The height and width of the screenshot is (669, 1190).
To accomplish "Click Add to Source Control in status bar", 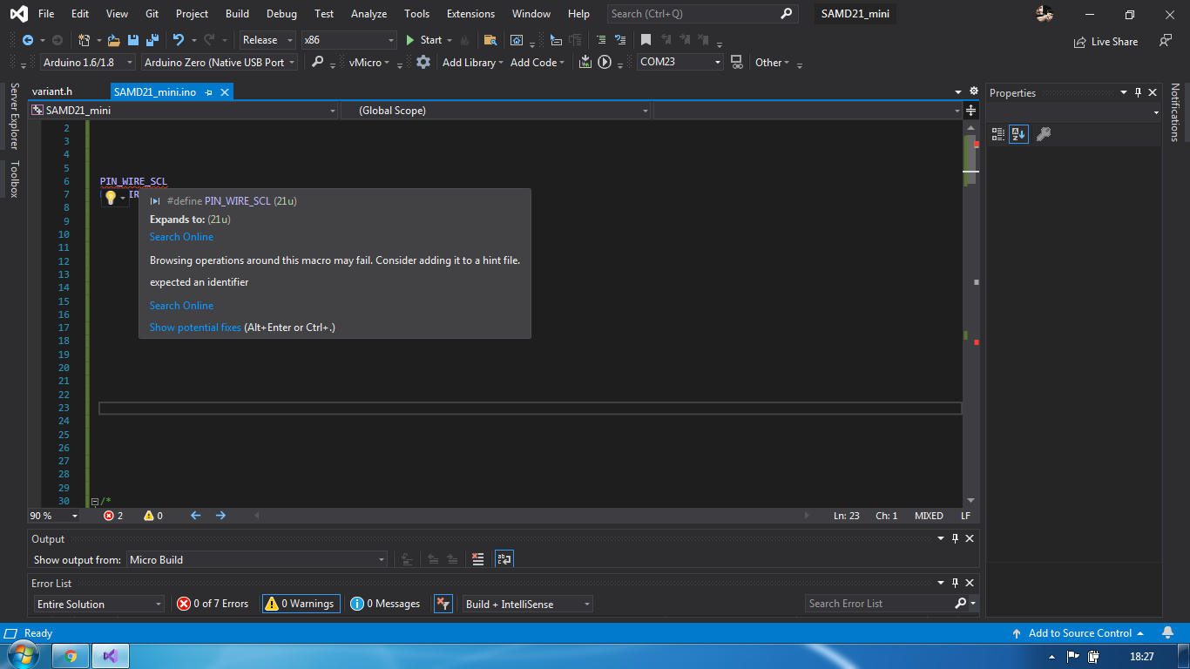I will [1078, 633].
